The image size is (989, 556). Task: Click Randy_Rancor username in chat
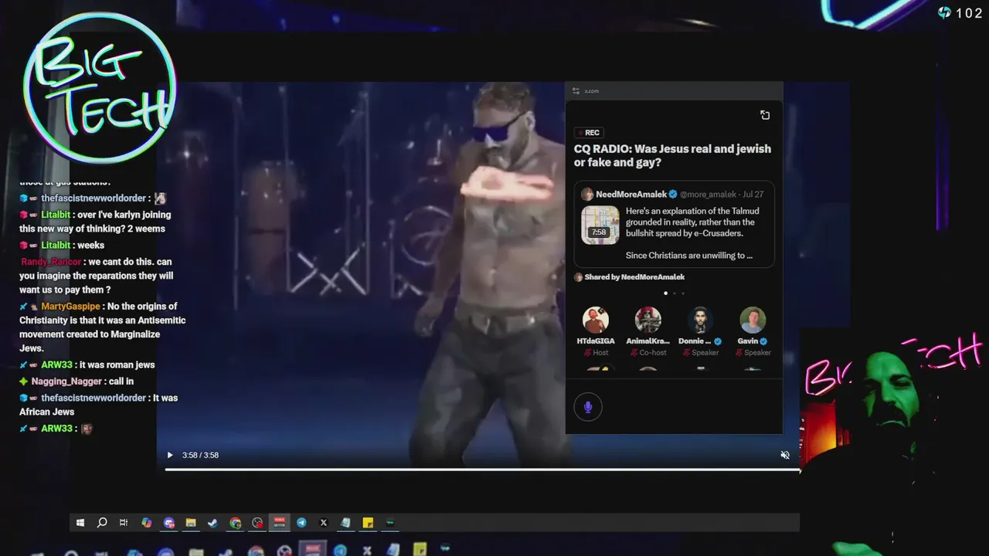click(x=51, y=262)
